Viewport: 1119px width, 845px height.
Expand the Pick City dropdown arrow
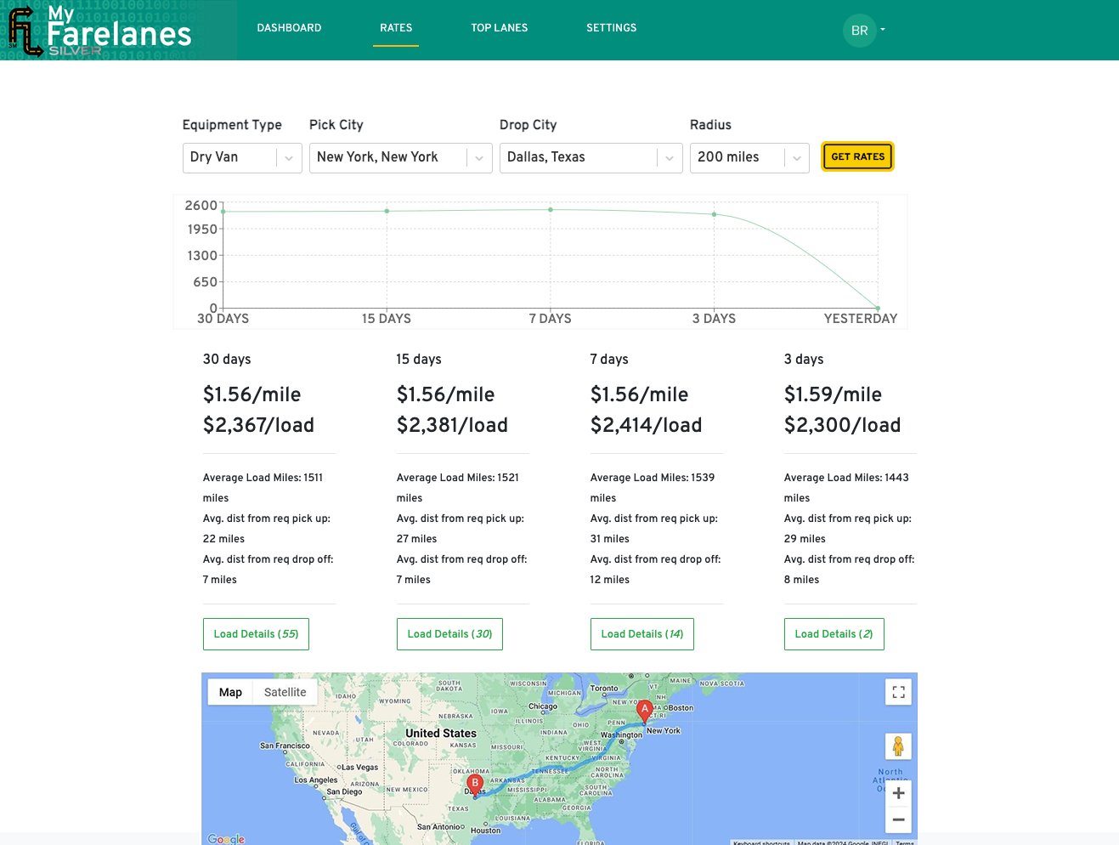[x=479, y=158]
